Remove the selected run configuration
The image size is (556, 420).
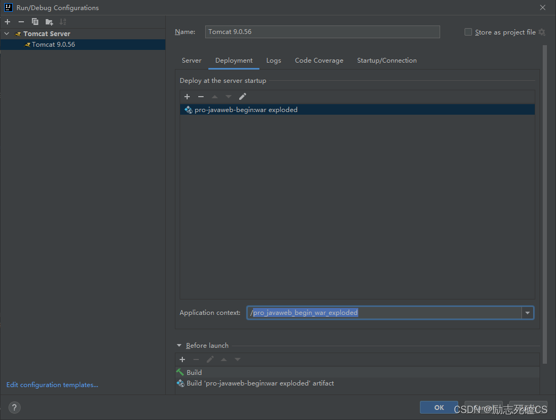tap(21, 22)
